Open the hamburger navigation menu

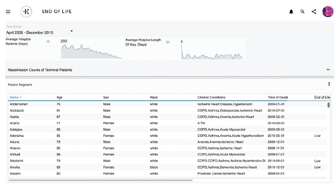8,11
